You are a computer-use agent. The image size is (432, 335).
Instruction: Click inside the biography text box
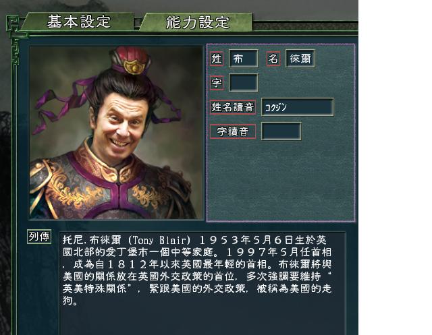202,283
